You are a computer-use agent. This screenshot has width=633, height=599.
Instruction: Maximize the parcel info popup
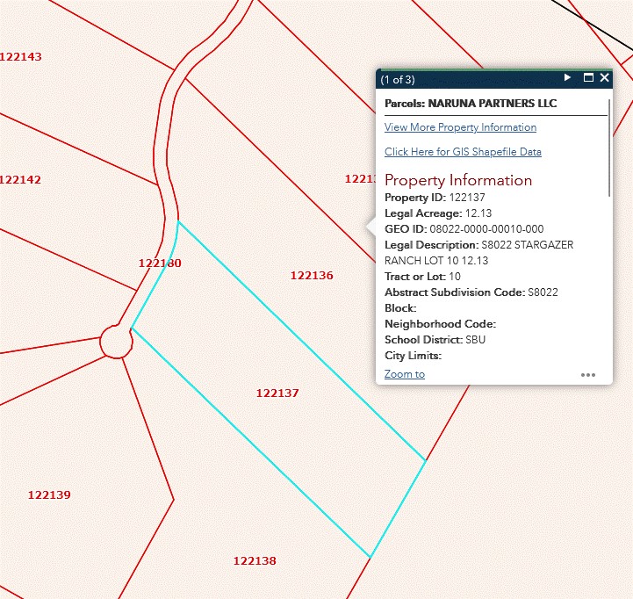point(588,78)
